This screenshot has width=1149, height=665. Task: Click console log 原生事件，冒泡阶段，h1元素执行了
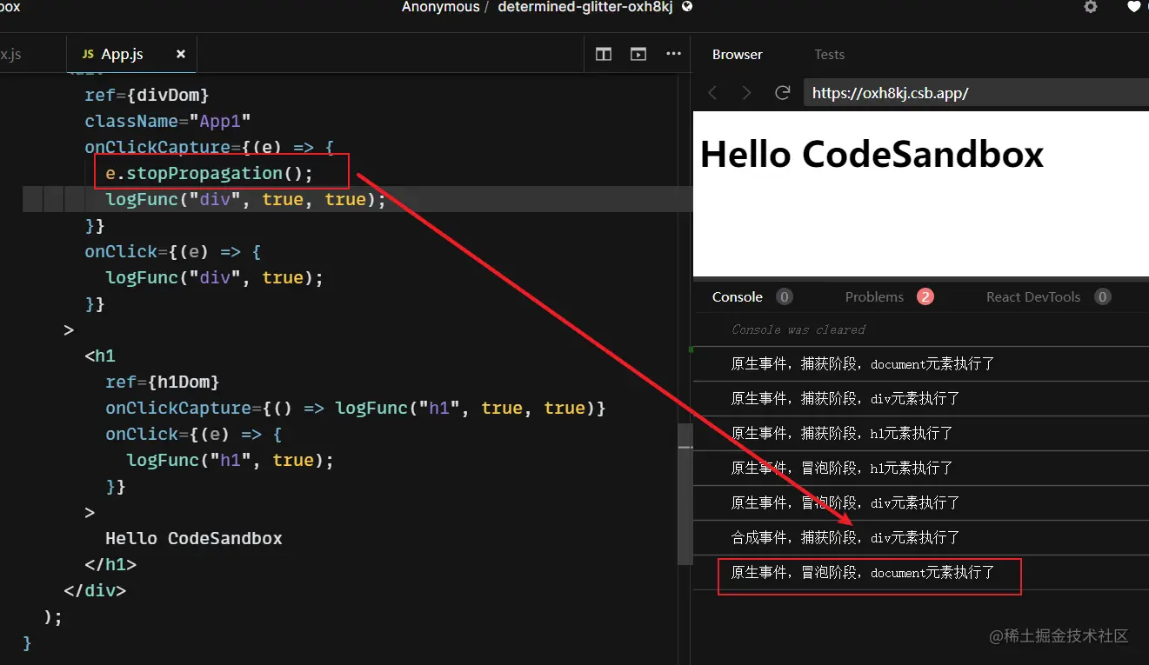(x=842, y=469)
